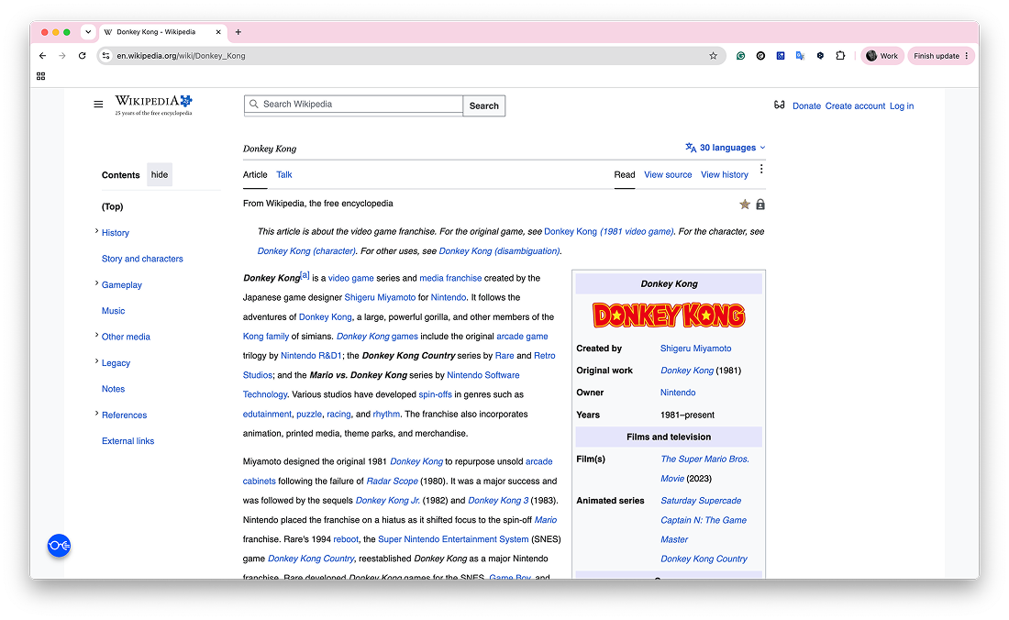Hide the Contents sidebar
1009x620 pixels.
[x=160, y=175]
